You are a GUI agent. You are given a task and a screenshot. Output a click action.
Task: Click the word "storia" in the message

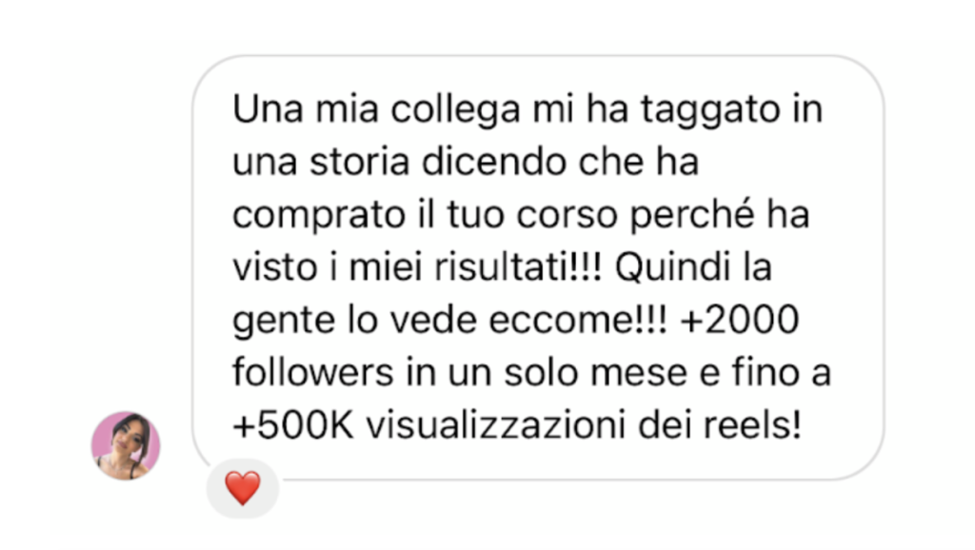tap(359, 162)
